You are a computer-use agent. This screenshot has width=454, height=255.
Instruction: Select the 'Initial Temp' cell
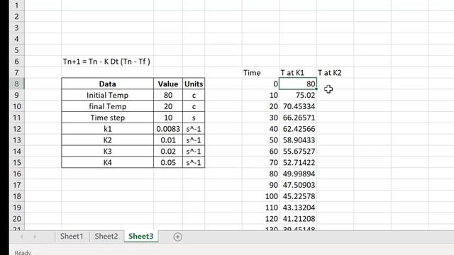coord(107,95)
